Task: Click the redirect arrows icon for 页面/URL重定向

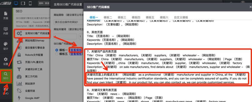Action: 19,62
